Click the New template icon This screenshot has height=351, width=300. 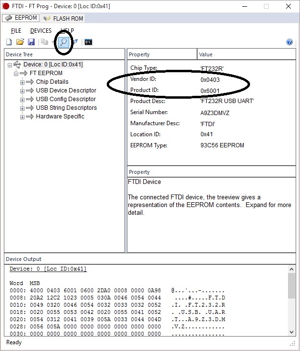tap(9, 42)
